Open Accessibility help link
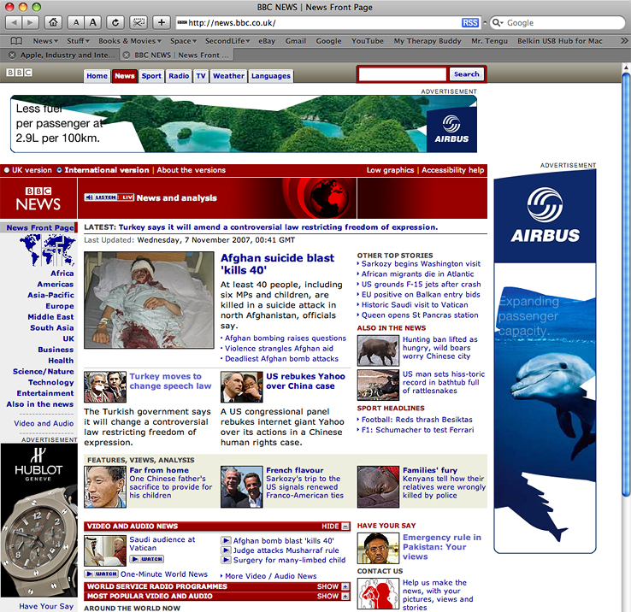 click(x=452, y=170)
